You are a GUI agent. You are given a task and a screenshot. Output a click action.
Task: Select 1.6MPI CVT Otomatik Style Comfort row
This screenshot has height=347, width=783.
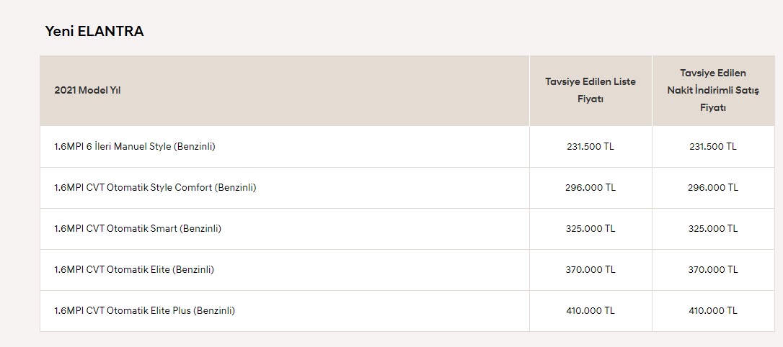[407, 188]
